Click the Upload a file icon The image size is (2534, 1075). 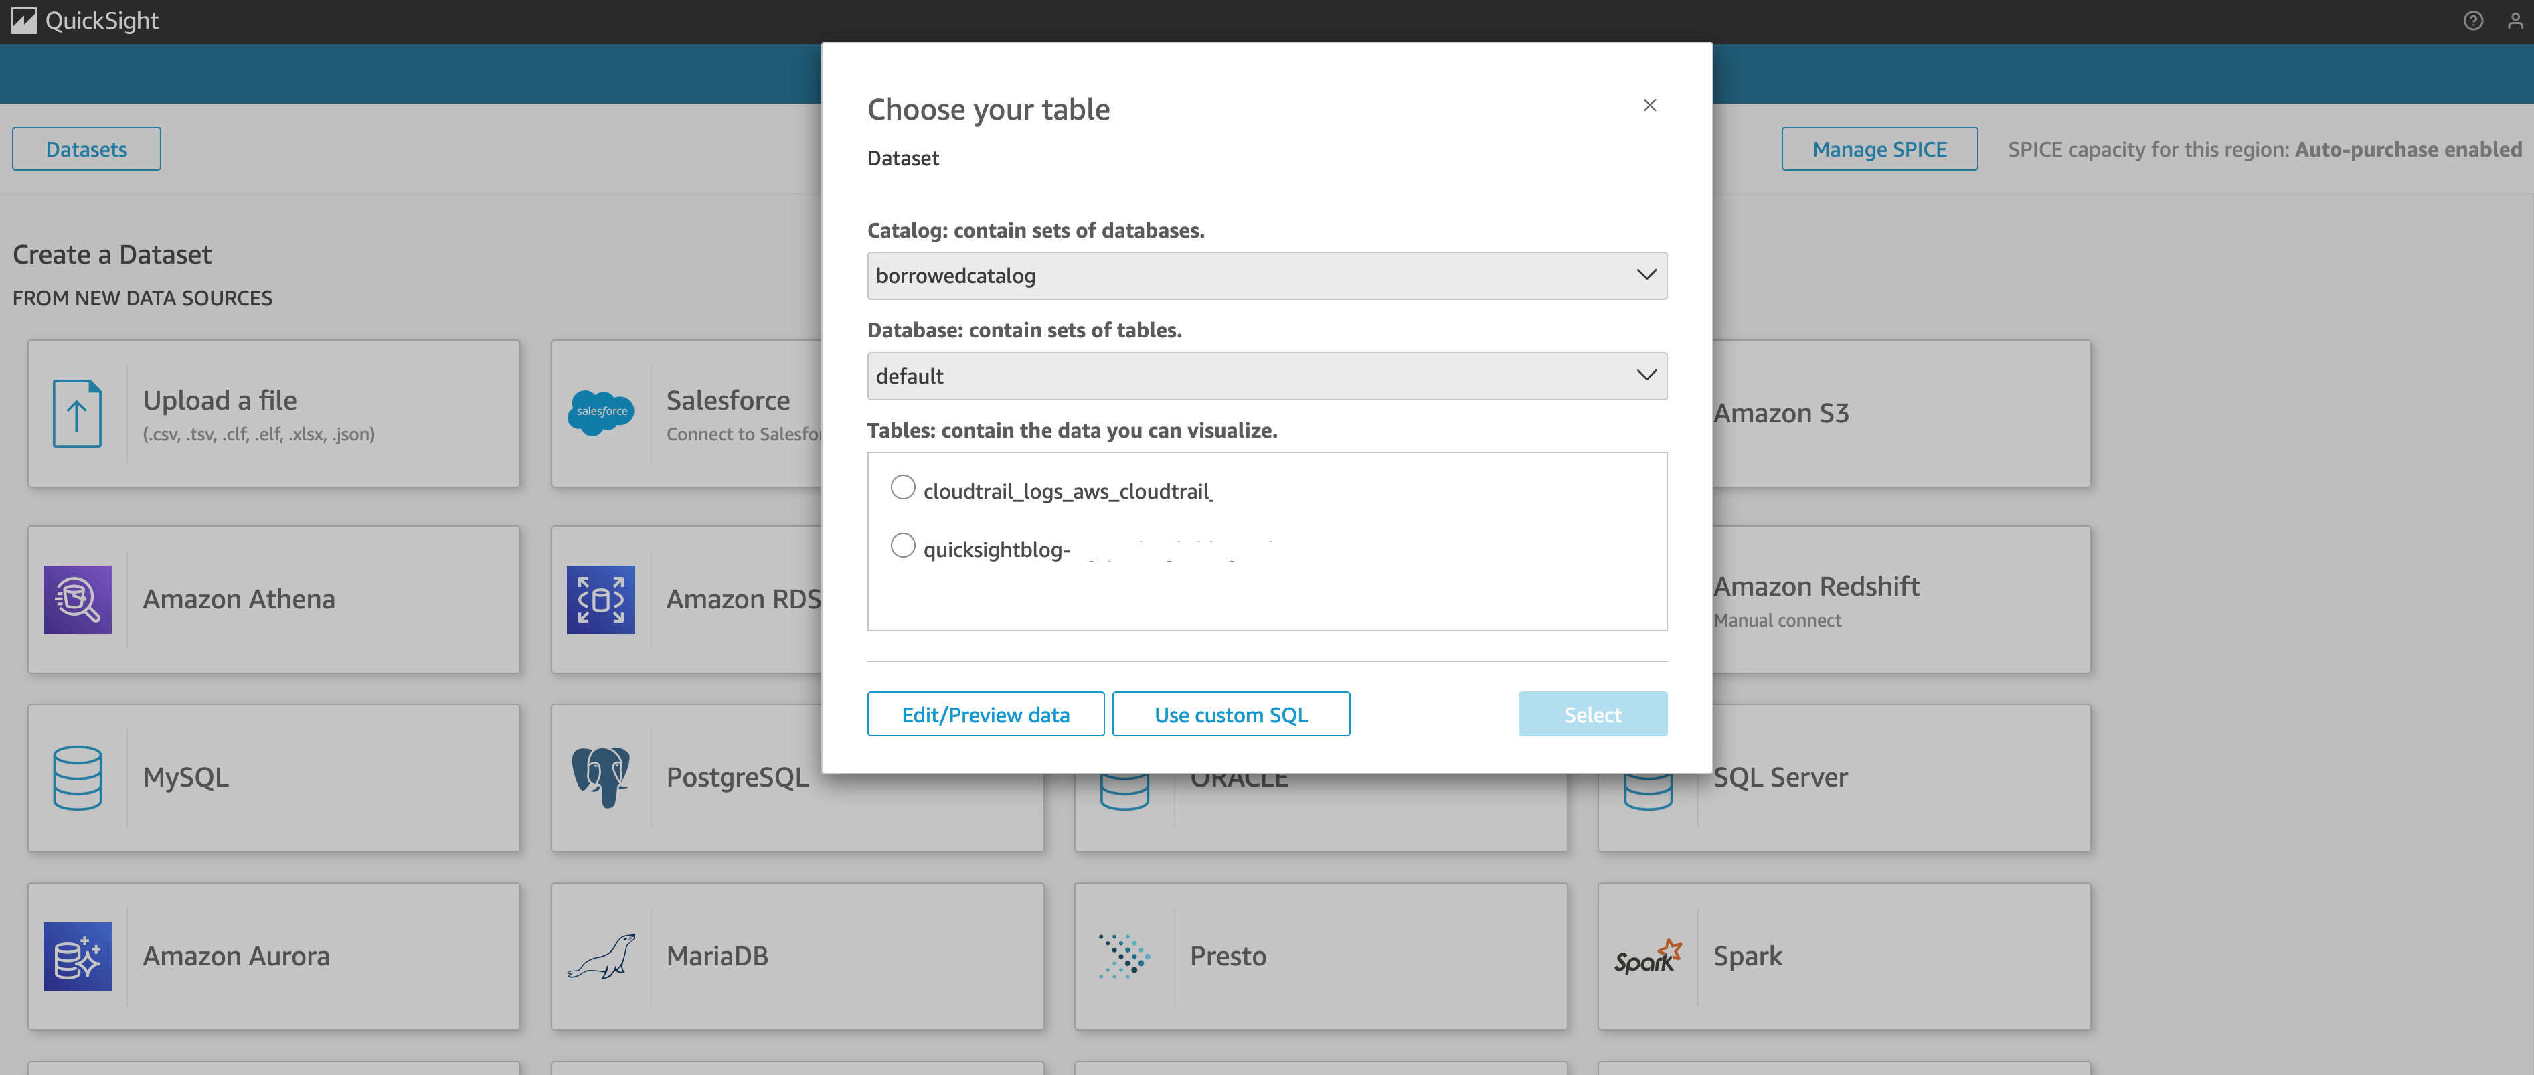click(77, 413)
